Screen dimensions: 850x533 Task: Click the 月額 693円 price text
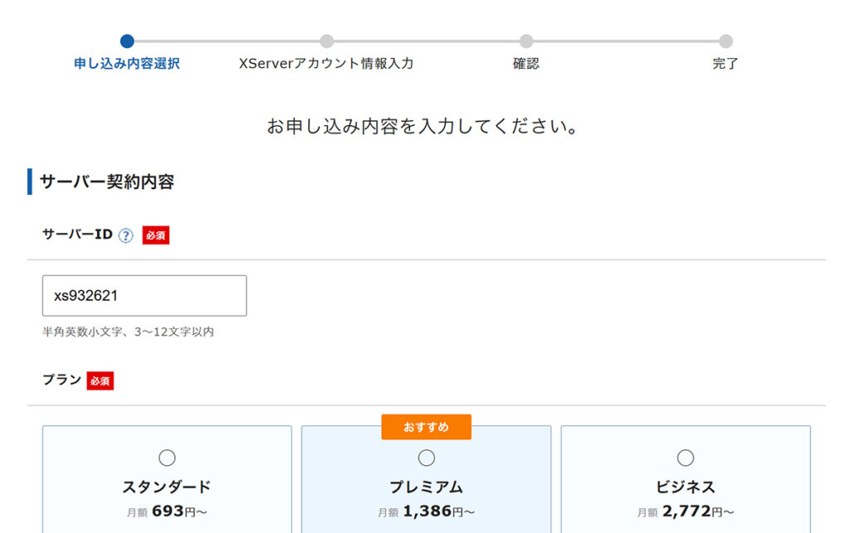(x=167, y=512)
